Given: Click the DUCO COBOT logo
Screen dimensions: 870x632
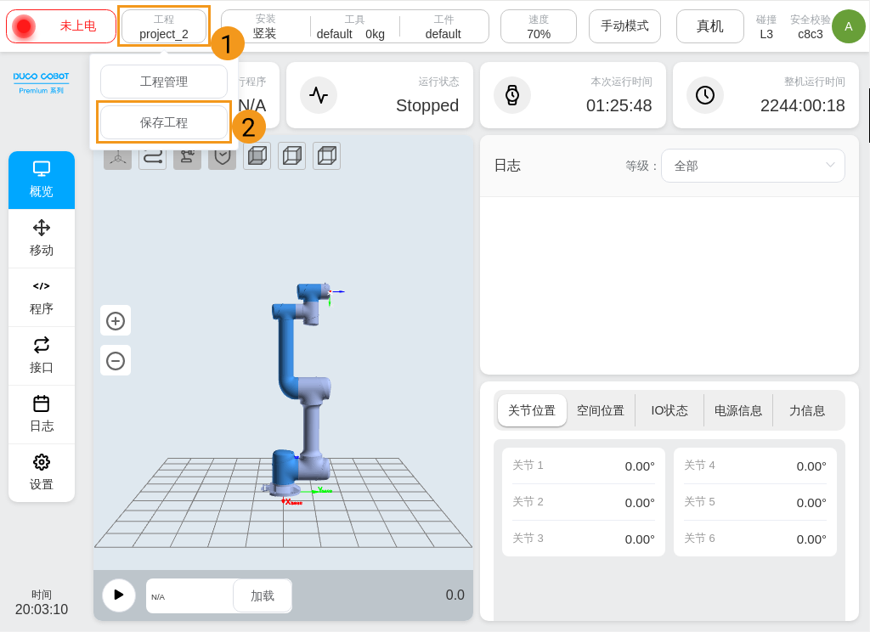Looking at the screenshot, I should pyautogui.click(x=41, y=82).
